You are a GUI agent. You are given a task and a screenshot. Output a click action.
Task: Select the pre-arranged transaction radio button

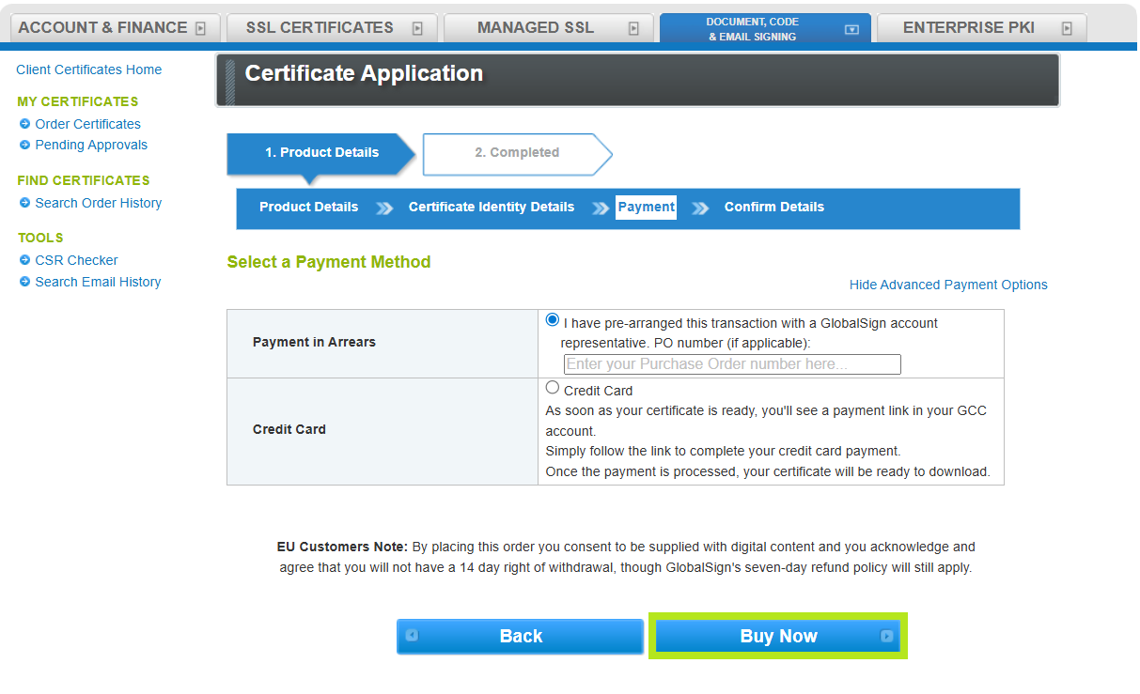[x=553, y=320]
